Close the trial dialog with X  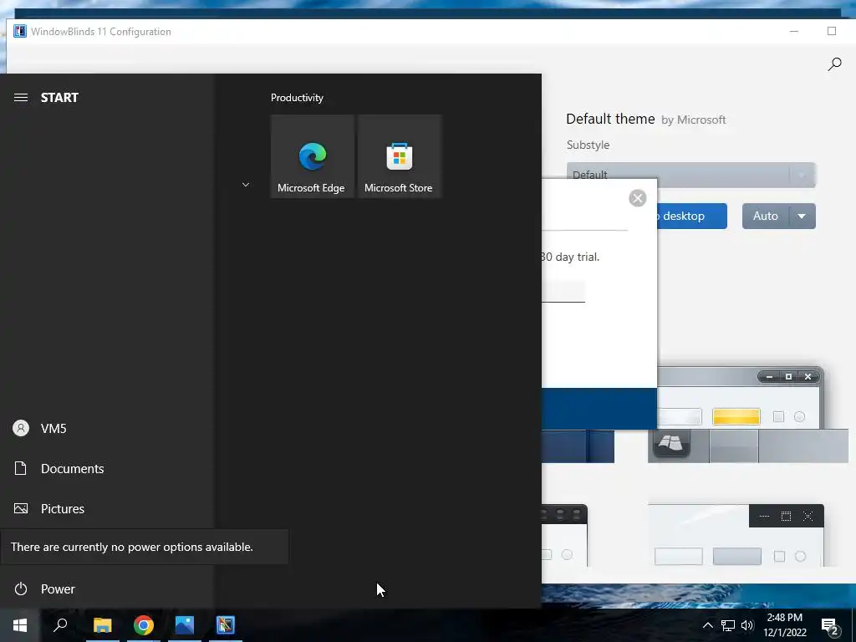click(637, 197)
